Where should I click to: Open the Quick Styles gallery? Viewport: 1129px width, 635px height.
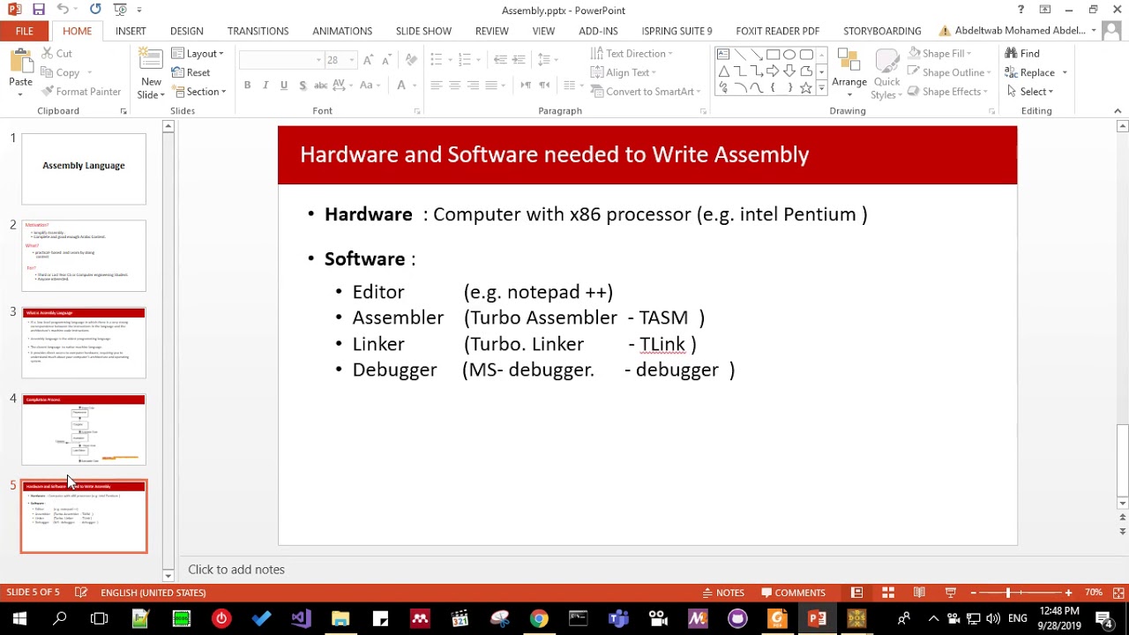coord(886,73)
